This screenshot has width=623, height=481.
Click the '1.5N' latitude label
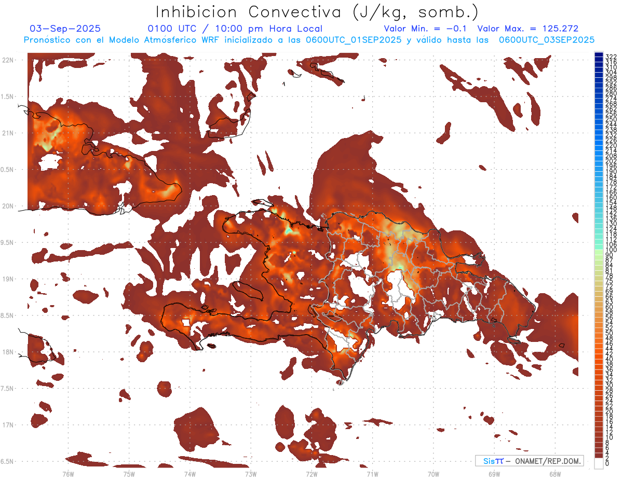pos(8,97)
